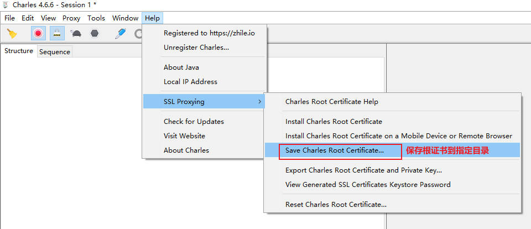Open the File menu
The height and width of the screenshot is (229, 531).
coord(9,18)
